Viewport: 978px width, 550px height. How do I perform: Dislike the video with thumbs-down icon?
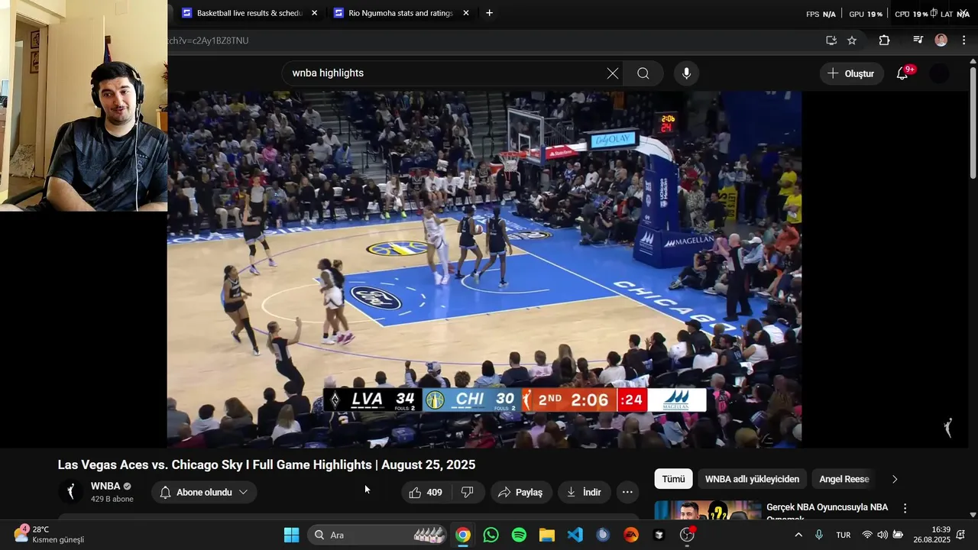point(468,493)
